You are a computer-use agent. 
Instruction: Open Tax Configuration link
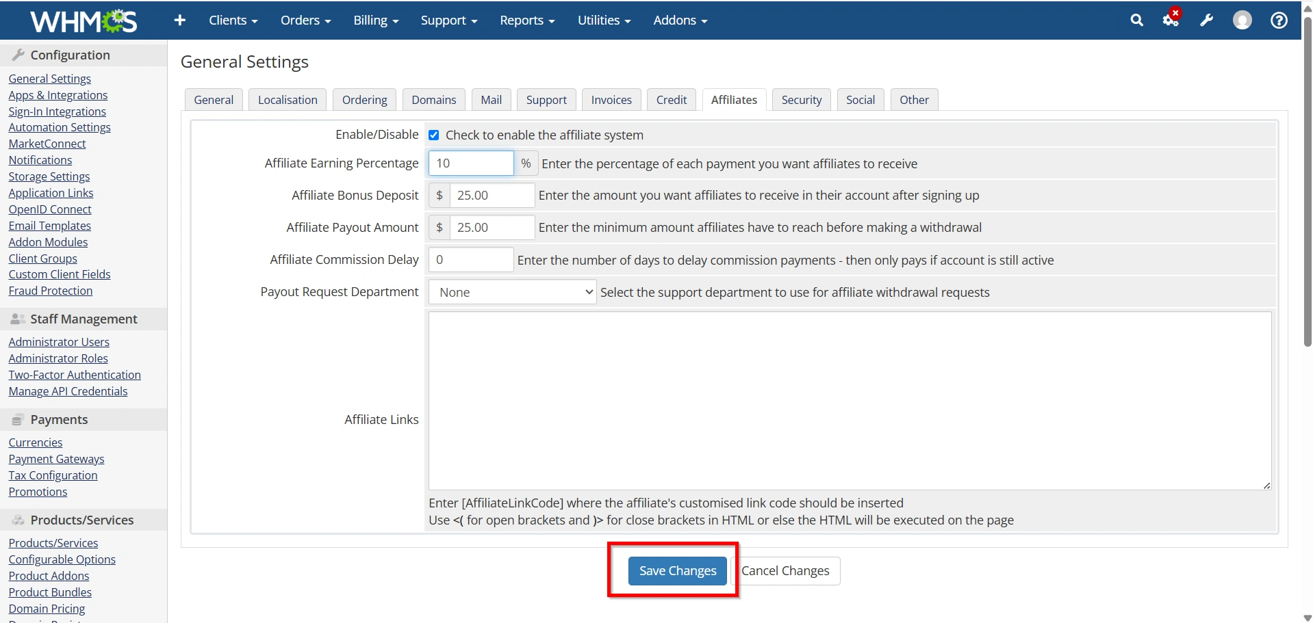(53, 475)
